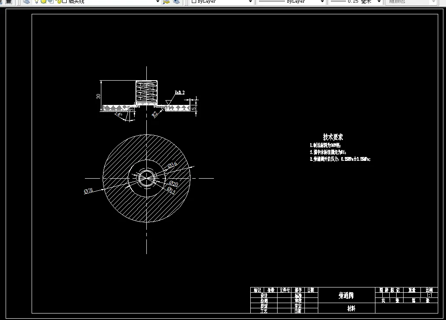Click the 文件号 header cell
This screenshot has width=446, height=320.
tap(284, 290)
